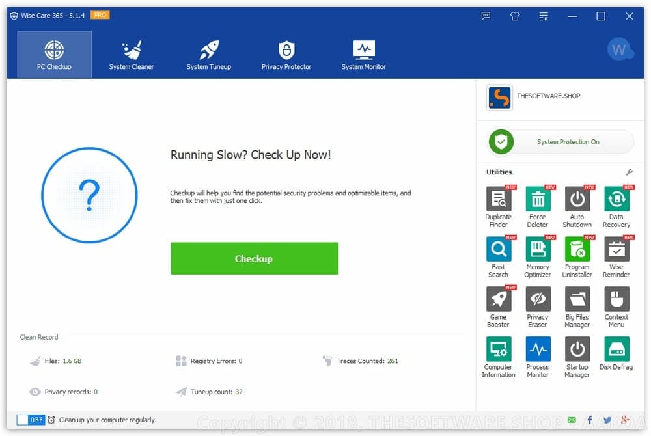Minimize the Wise Care 365 window
Image resolution: width=651 pixels, height=436 pixels.
(572, 16)
